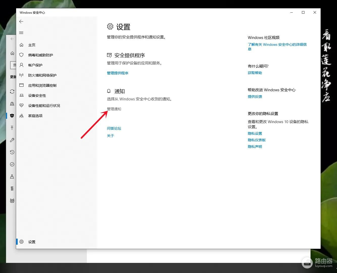Open 设备性能和运行状况 heart item

pos(57,106)
